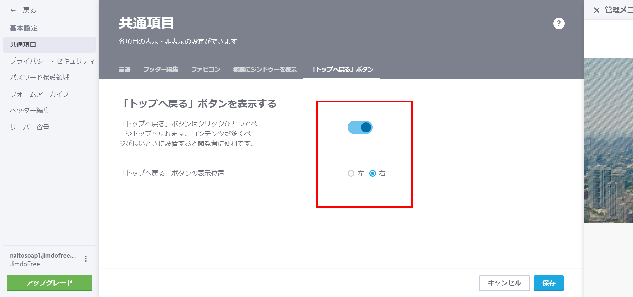Screen dimensions: 633x297
Task: Open the ヘッダー編集 section
Action: click(x=29, y=110)
